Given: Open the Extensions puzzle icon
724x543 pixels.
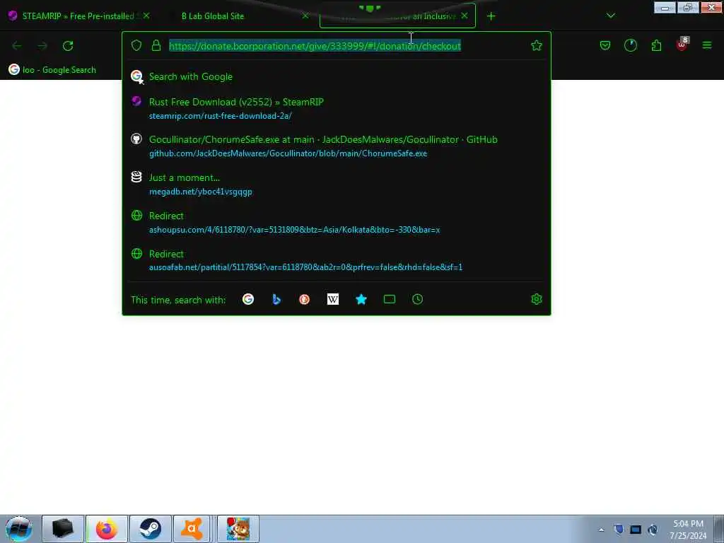Looking at the screenshot, I should click(656, 45).
